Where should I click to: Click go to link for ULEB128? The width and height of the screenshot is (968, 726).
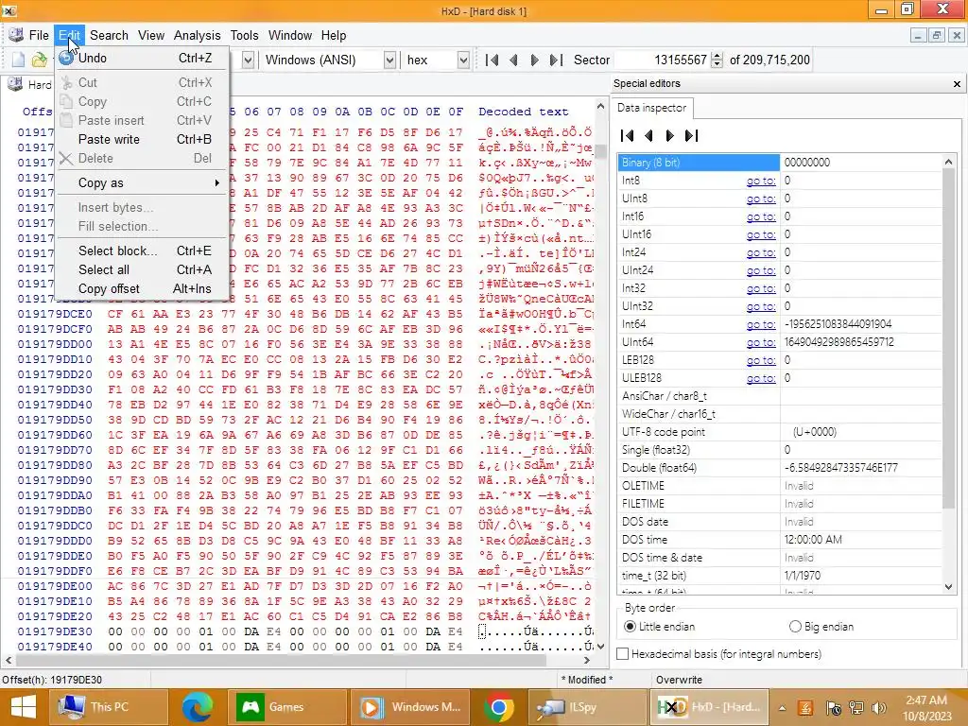761,378
